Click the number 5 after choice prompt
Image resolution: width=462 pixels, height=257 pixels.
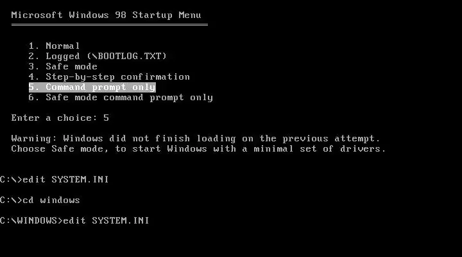(106, 118)
